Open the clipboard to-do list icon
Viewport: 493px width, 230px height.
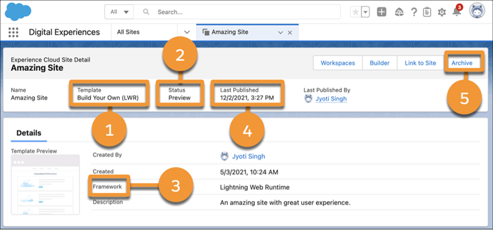pyautogui.click(x=427, y=12)
